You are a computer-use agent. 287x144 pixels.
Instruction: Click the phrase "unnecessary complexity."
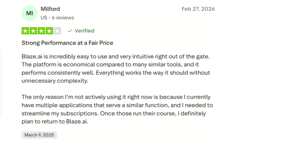coord(55,81)
